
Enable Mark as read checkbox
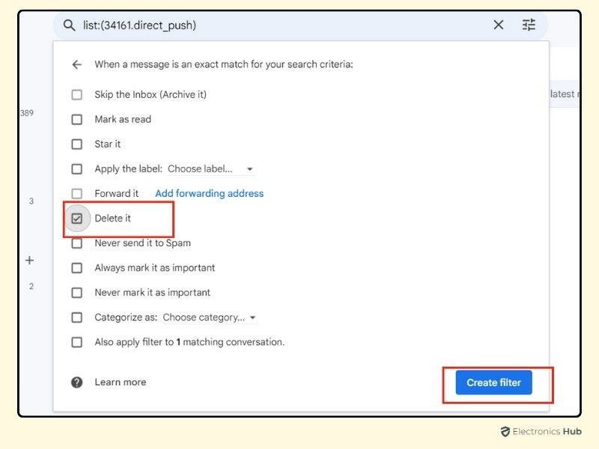pos(77,120)
